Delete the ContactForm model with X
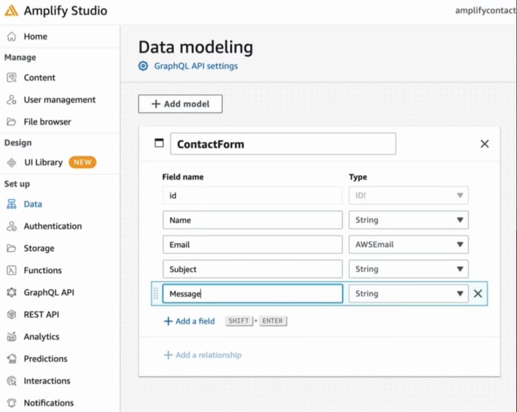 pos(484,144)
